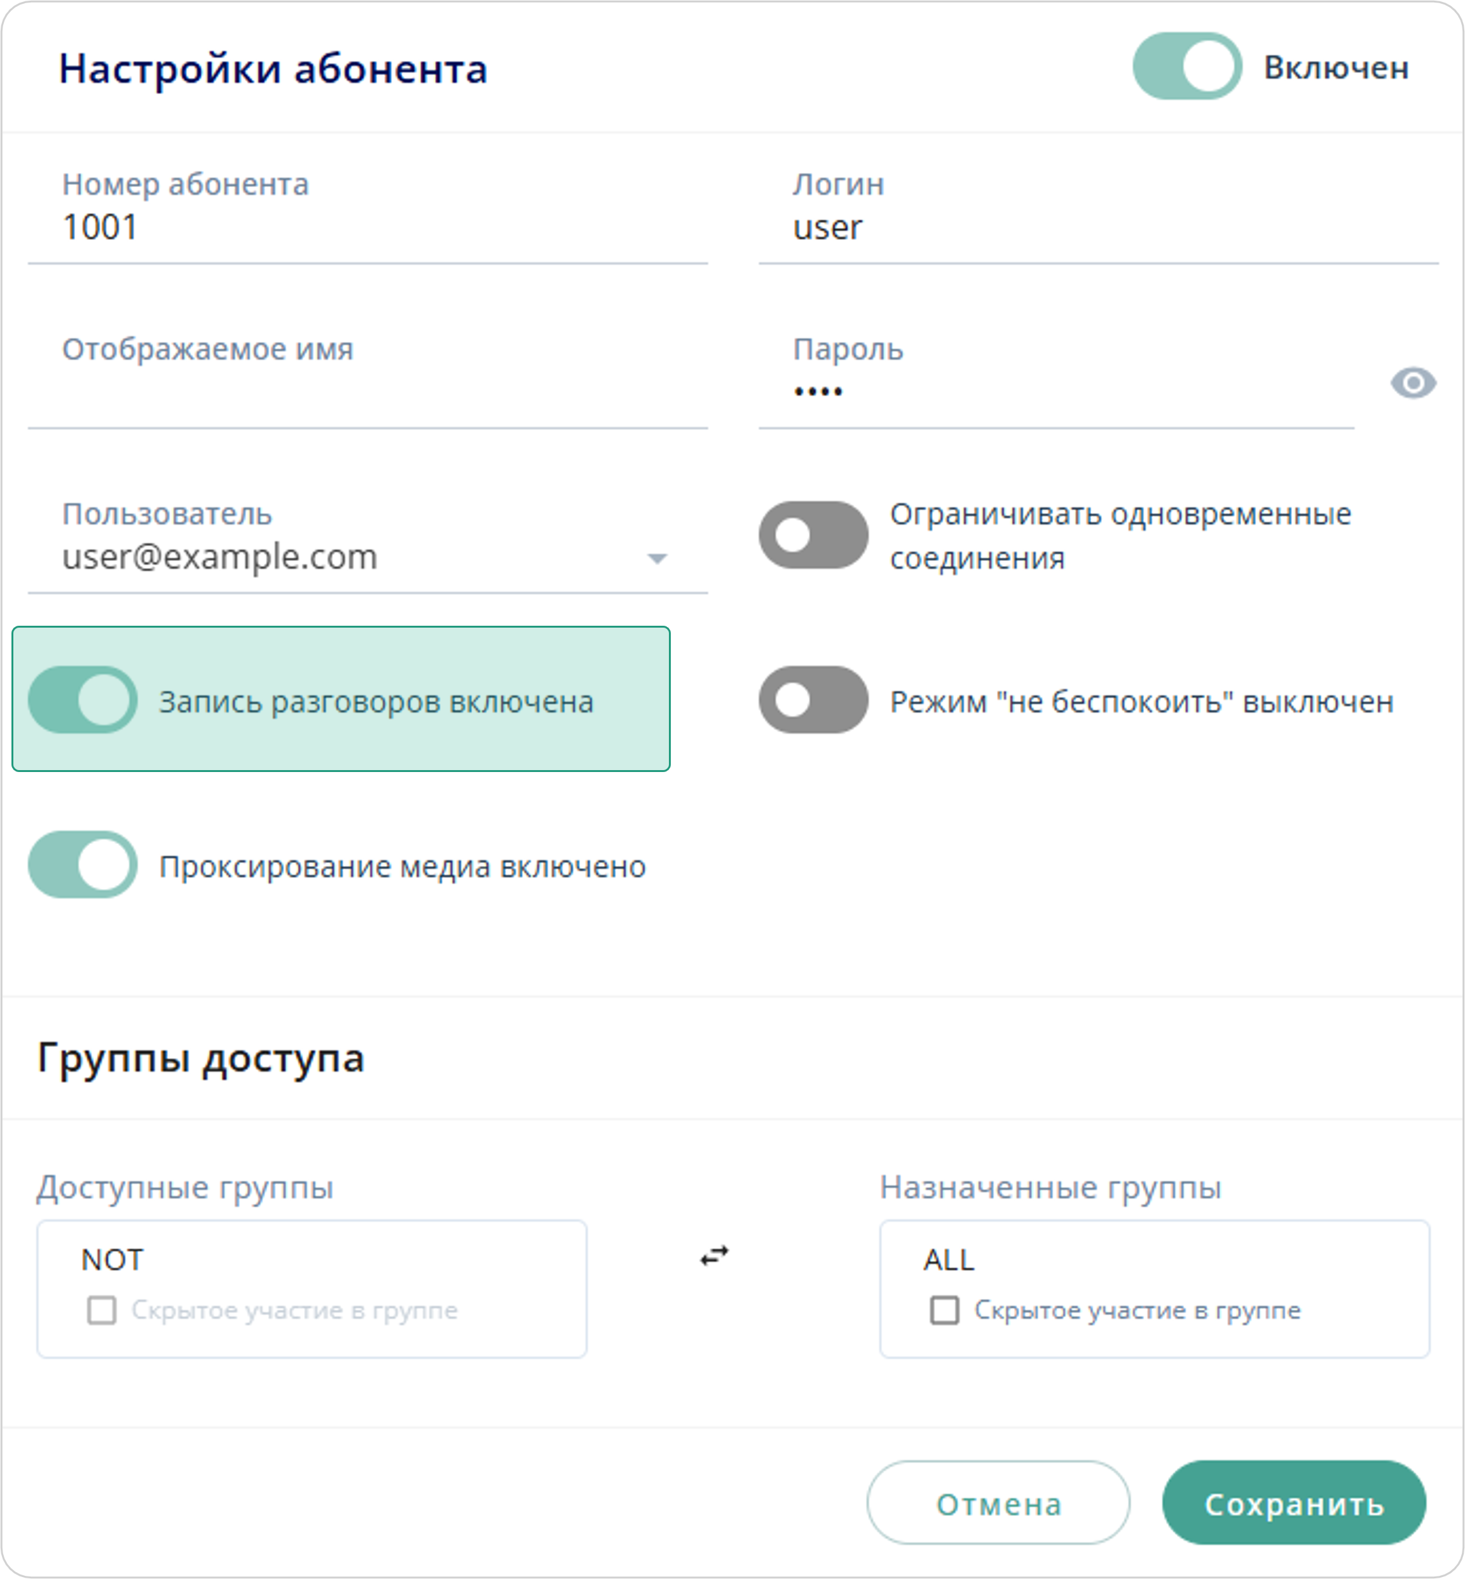Select ALL in assigned groups
This screenshot has width=1465, height=1579.
coord(948,1260)
